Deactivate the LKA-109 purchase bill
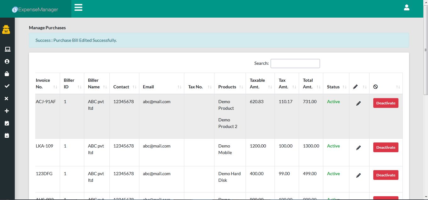Viewport: 428px width, 200px height. coord(386,147)
